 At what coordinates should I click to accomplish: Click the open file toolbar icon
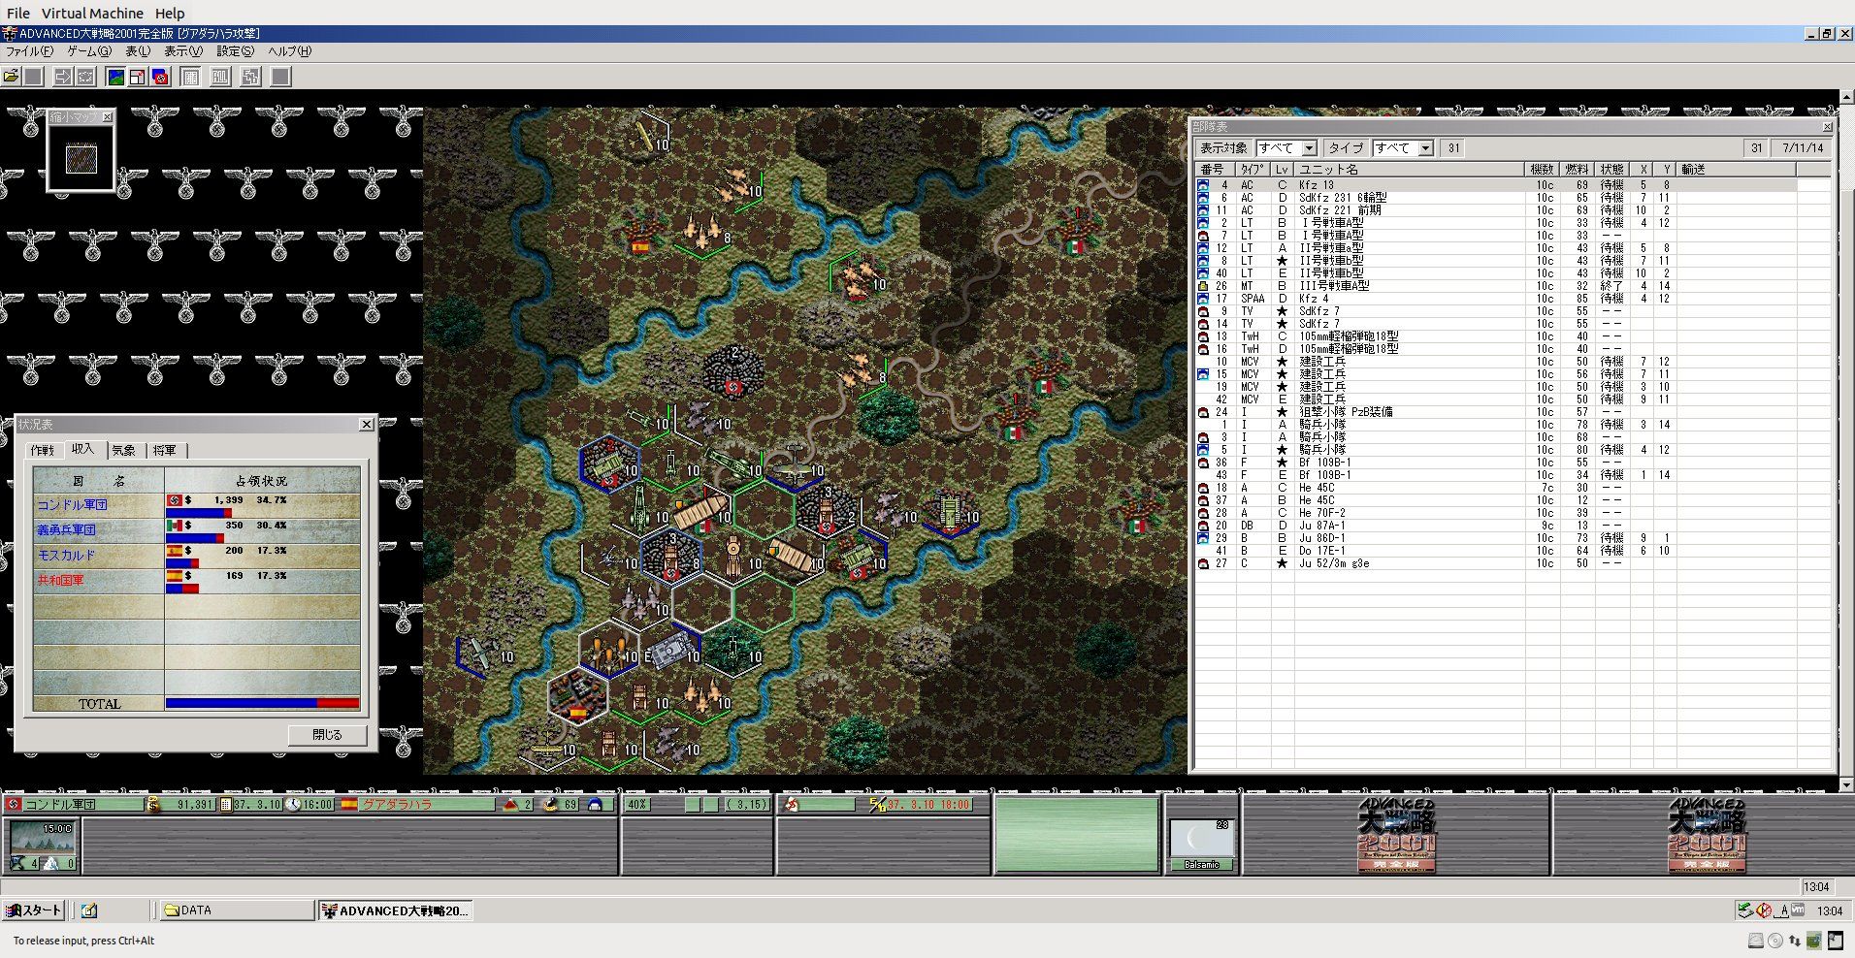[12, 77]
